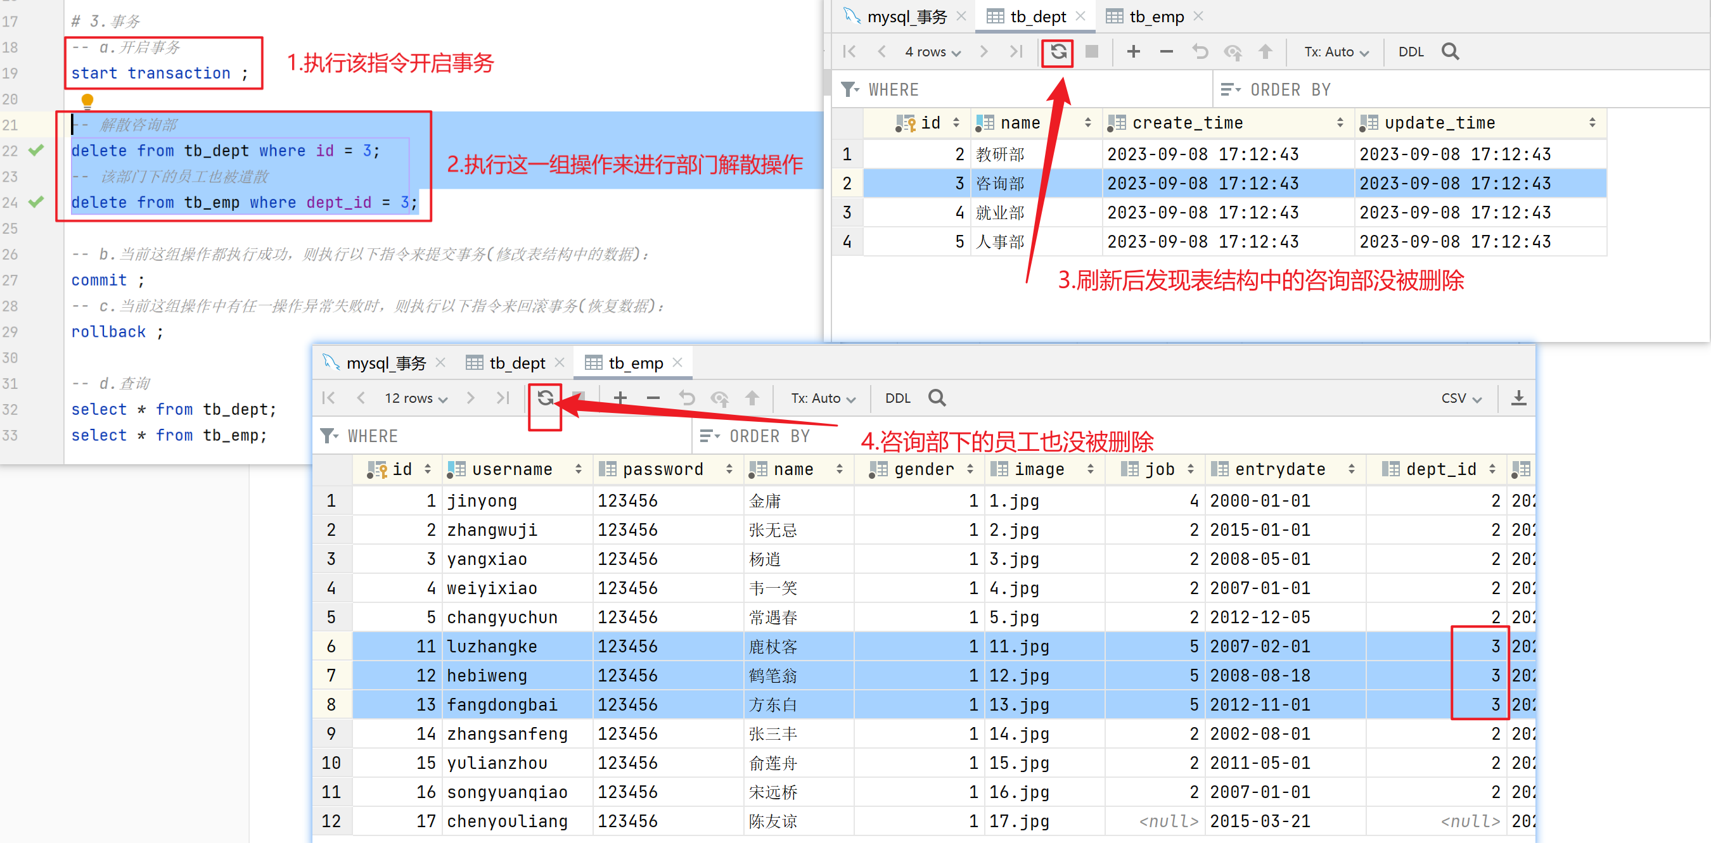Select the jinyong username cell

point(517,500)
